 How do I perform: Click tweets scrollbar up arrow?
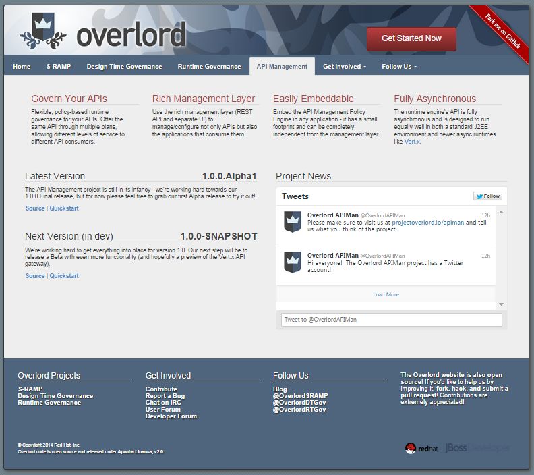pos(502,213)
